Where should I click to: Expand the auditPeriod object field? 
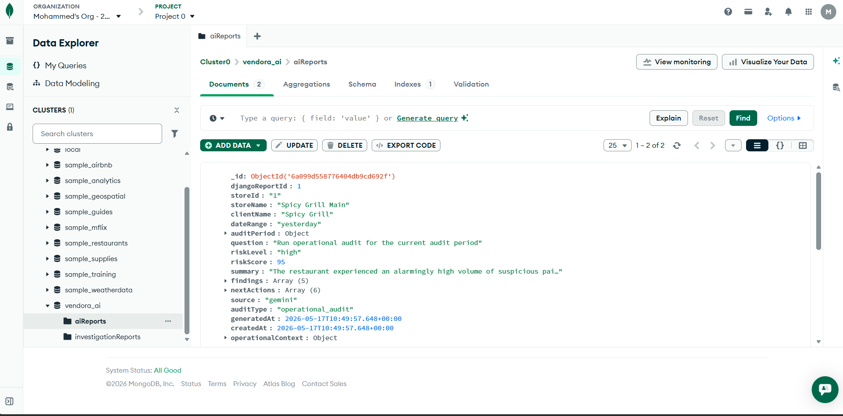[226, 233]
